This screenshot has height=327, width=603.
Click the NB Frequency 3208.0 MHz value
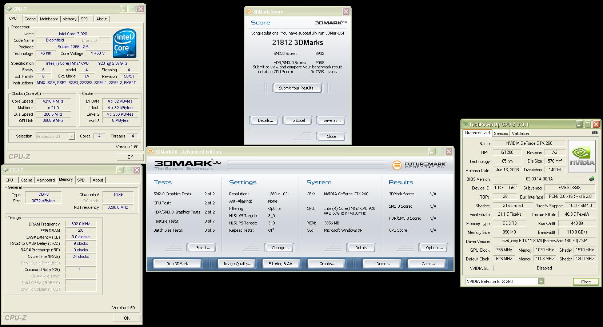coord(117,207)
